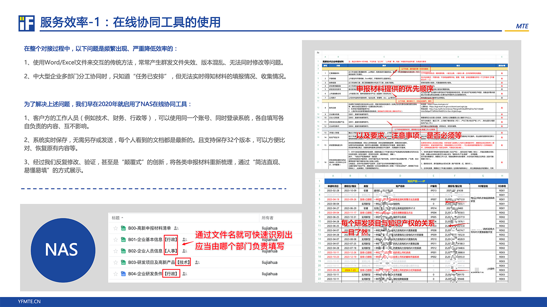The image size is (547, 307).
Task: Click the 标题 column header
Action: tap(116, 218)
